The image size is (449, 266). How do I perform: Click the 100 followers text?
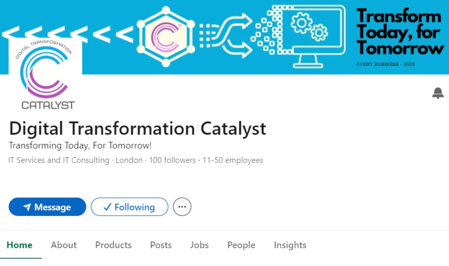pyautogui.click(x=172, y=160)
